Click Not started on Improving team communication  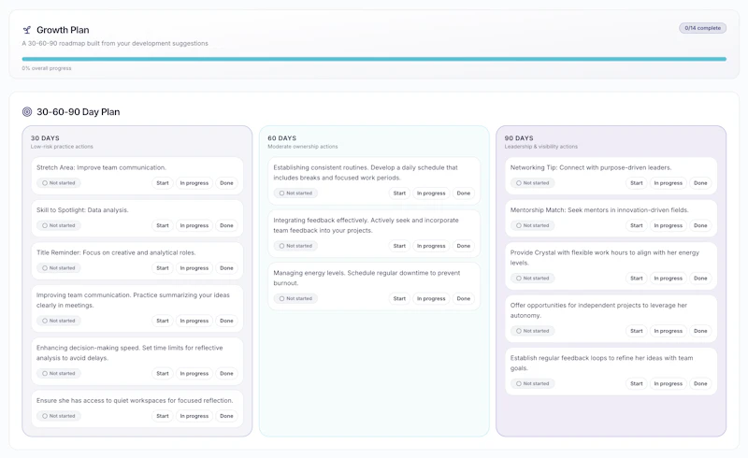point(59,322)
